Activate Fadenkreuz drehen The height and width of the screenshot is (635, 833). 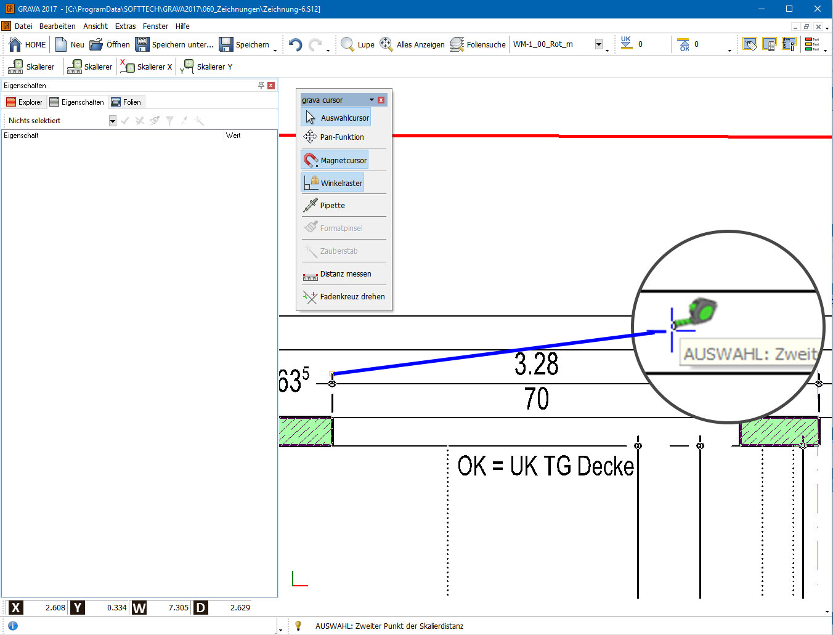coord(344,296)
